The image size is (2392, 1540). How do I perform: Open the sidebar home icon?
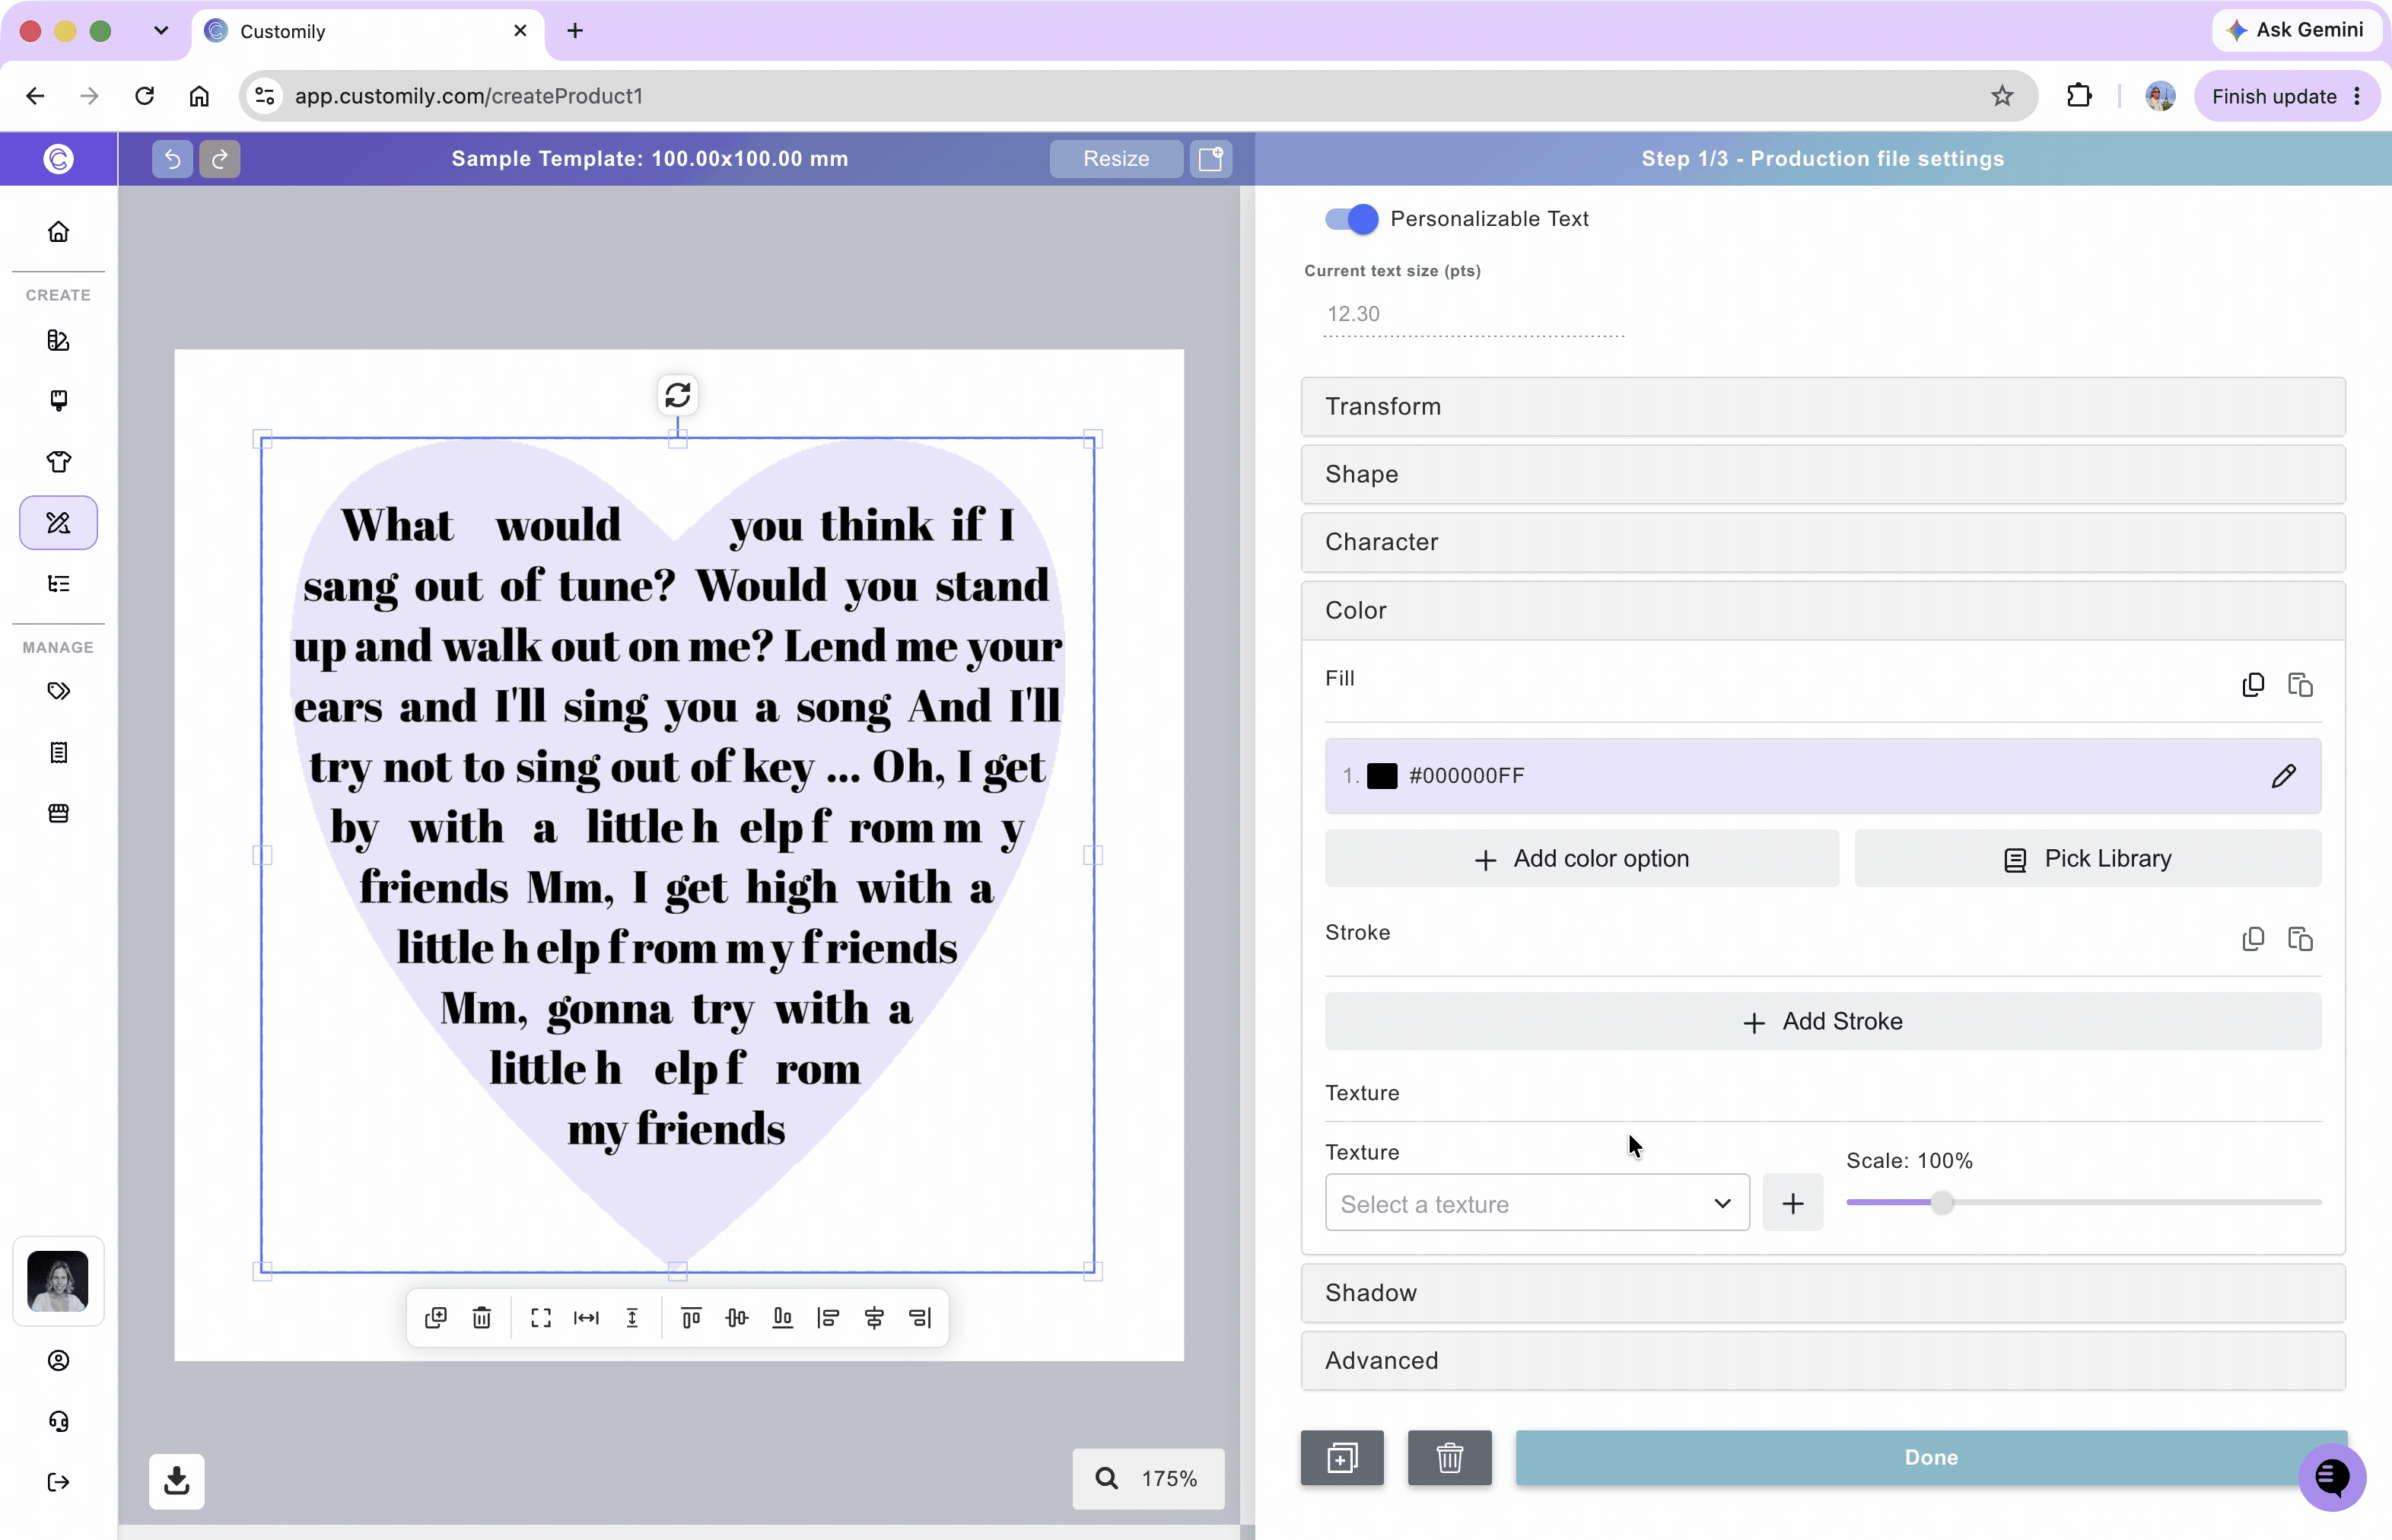tap(59, 232)
